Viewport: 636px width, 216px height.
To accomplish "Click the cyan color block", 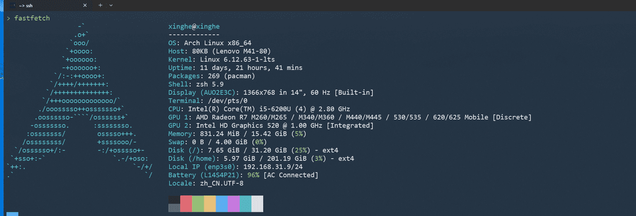I will click(x=246, y=204).
